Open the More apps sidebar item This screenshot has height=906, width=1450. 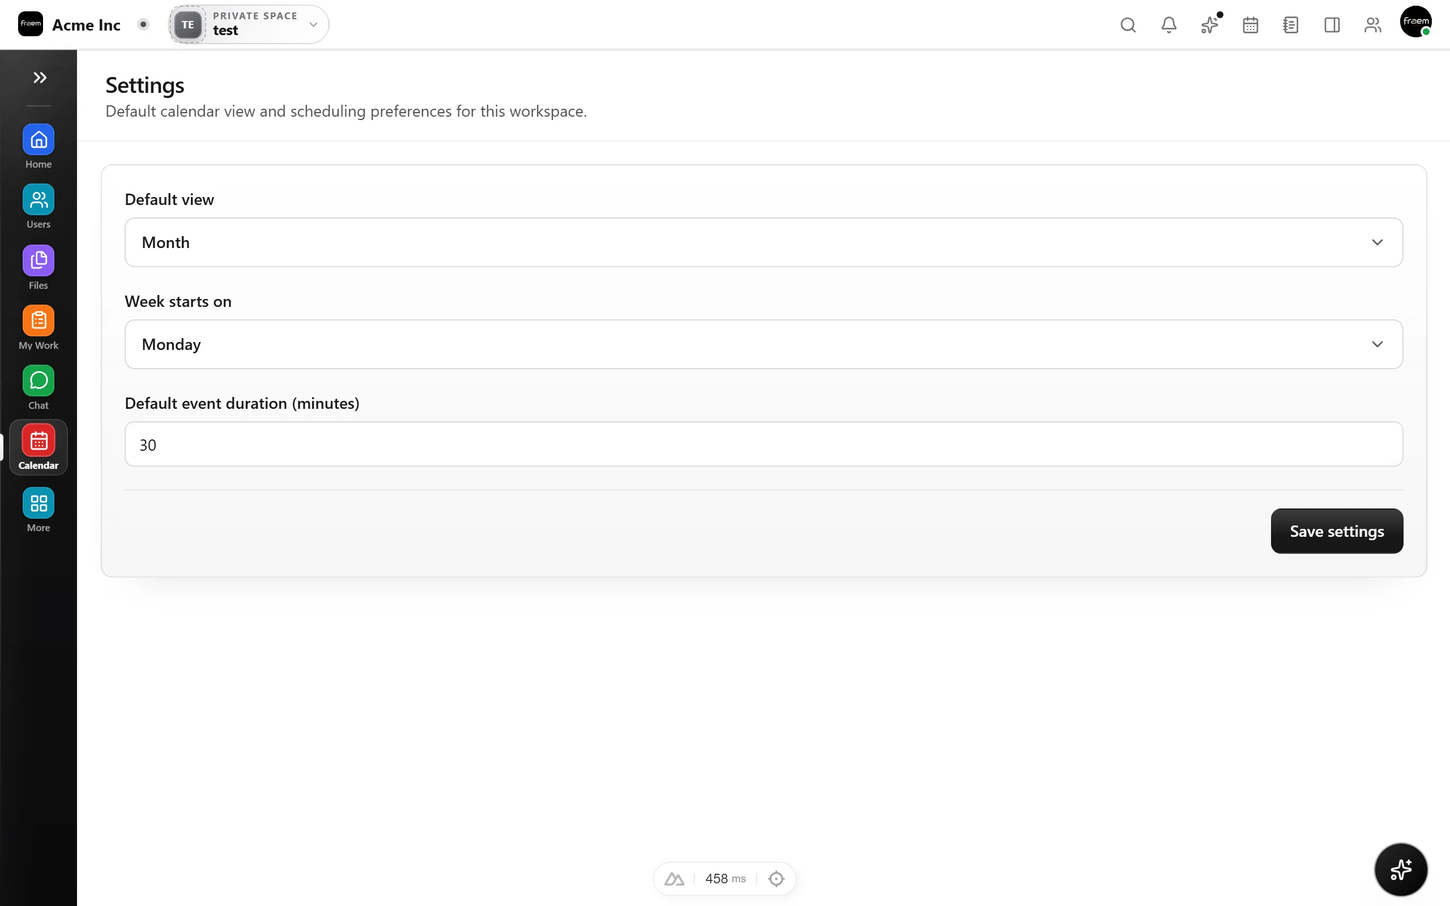(39, 510)
